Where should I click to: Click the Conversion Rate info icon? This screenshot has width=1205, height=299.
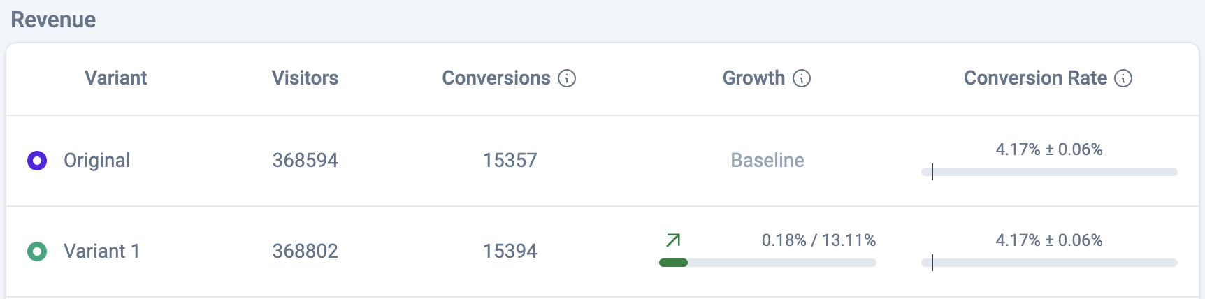click(1123, 78)
